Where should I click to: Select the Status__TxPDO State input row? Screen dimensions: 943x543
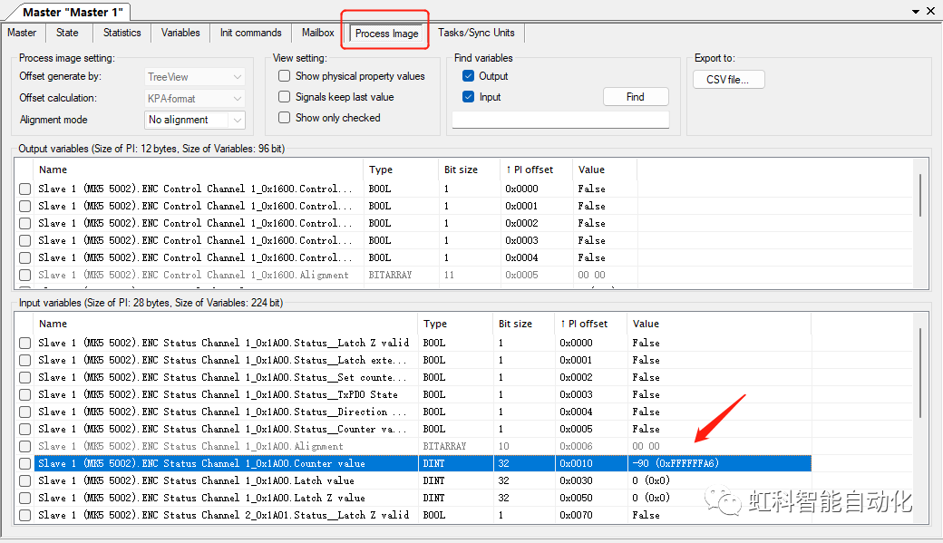pyautogui.click(x=423, y=394)
